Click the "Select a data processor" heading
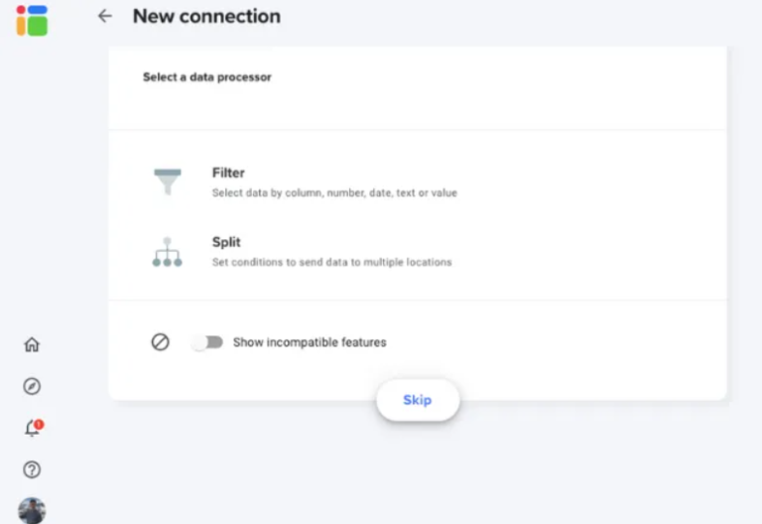762x524 pixels. [x=206, y=76]
